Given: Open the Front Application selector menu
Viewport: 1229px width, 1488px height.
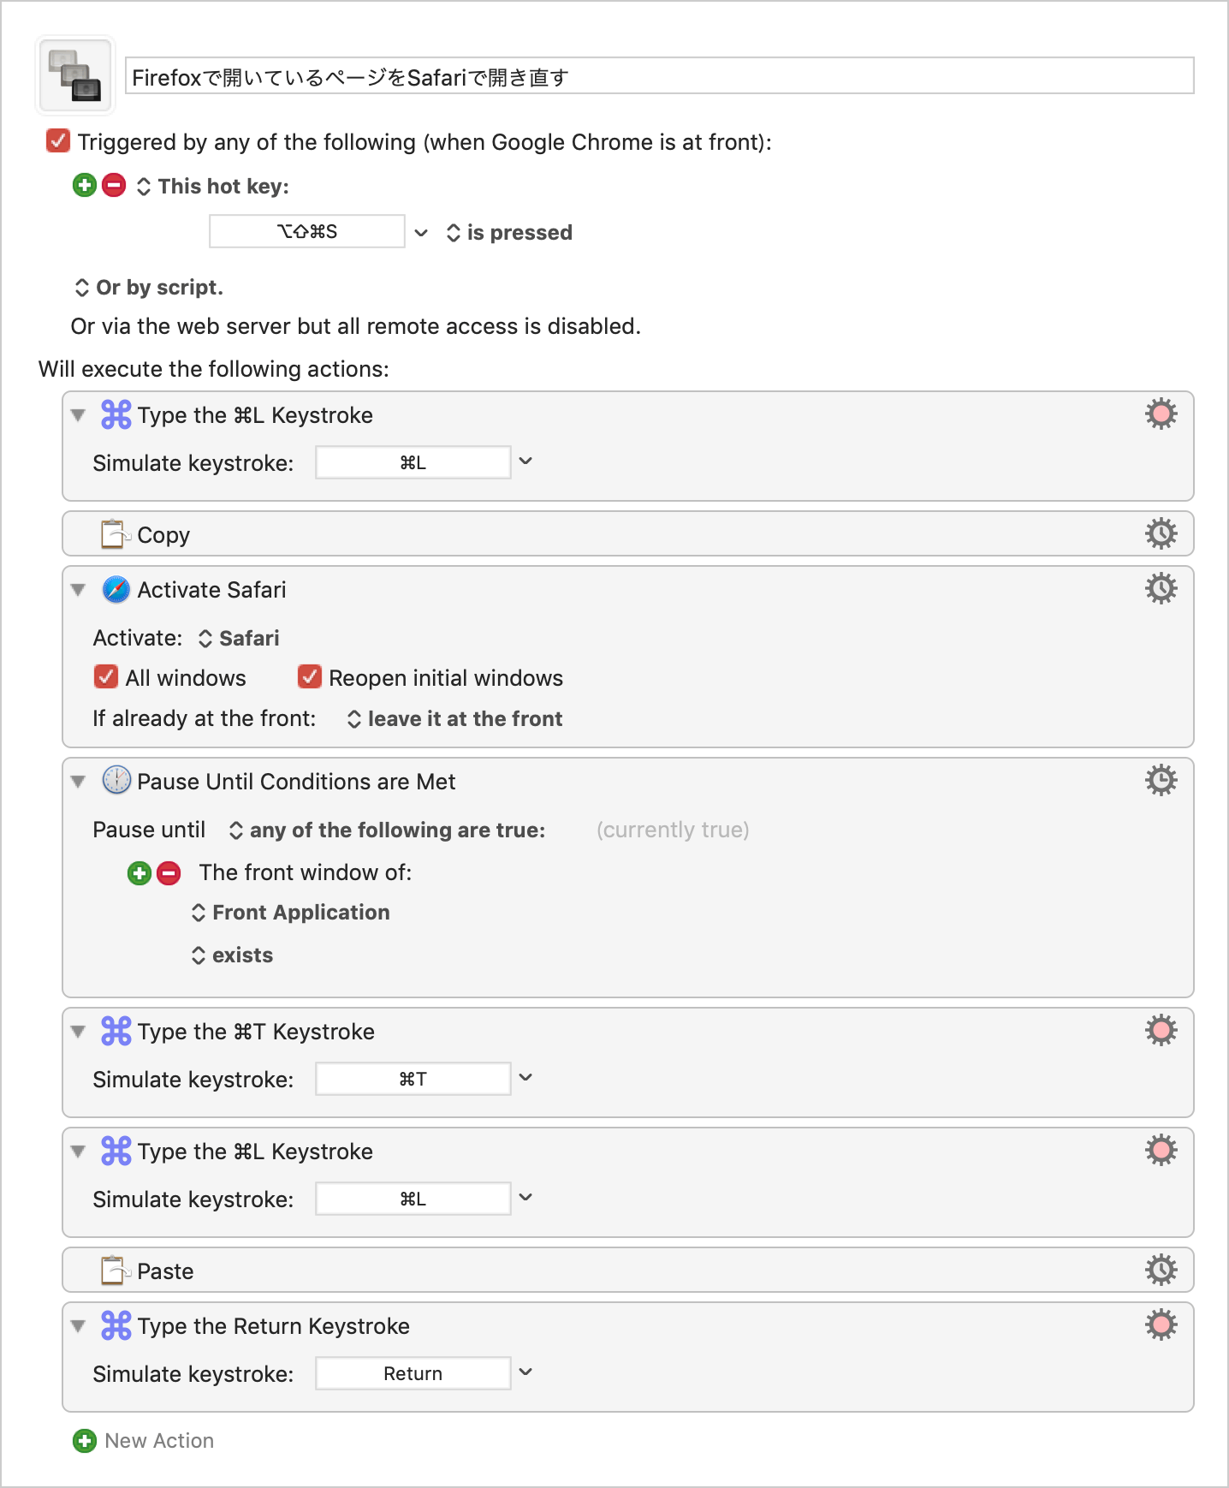Looking at the screenshot, I should 291,913.
